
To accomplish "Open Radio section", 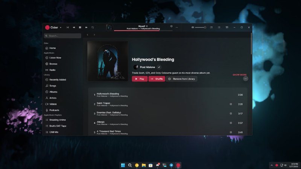I will [x=63, y=70].
